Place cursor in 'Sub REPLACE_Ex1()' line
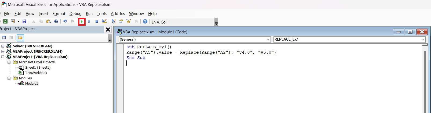This screenshot has height=113, width=431. tap(149, 47)
